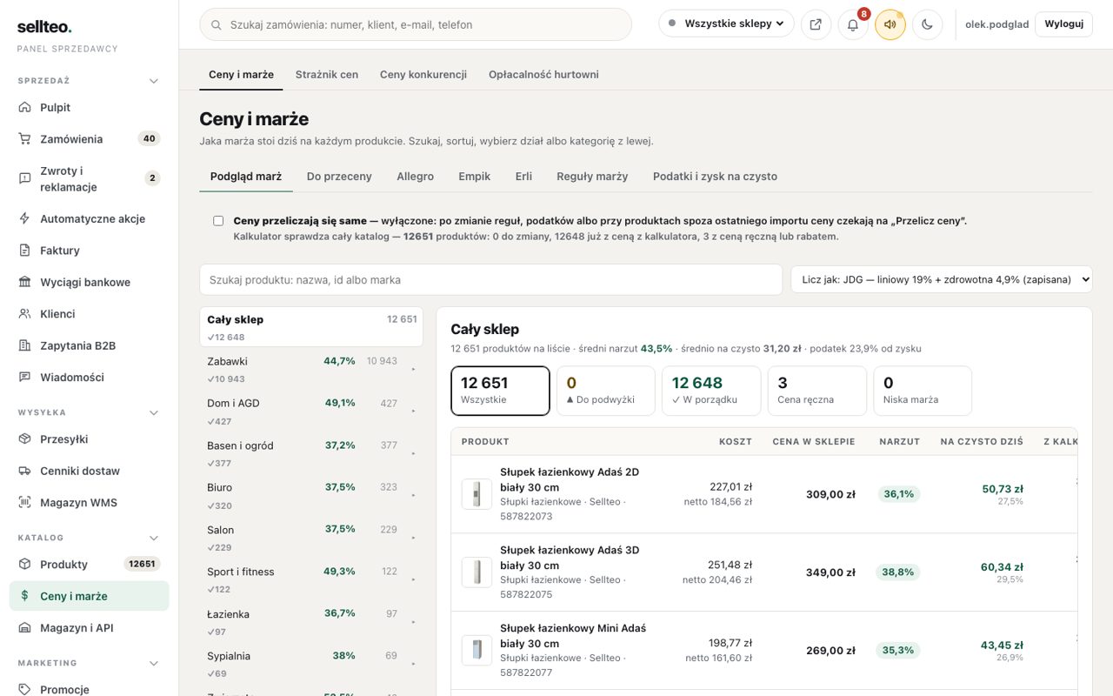Select the "W porządku" filter card
The image size is (1113, 696).
tap(711, 391)
